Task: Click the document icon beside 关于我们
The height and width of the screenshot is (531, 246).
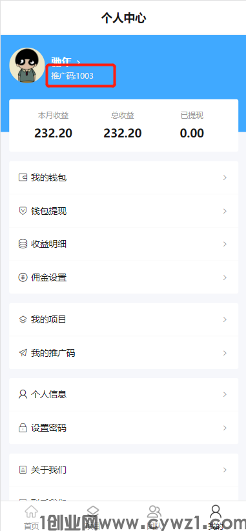Action: click(23, 470)
